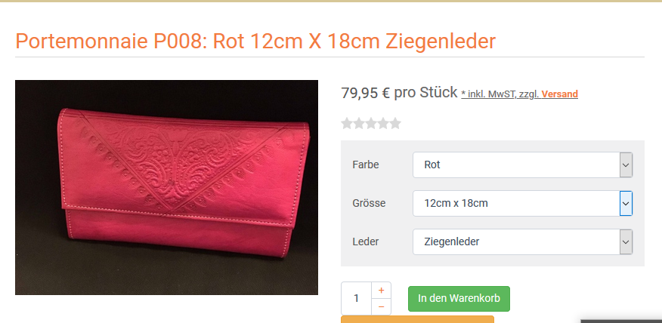The width and height of the screenshot is (662, 323).
Task: Click the Farbe label
Action: pos(366,165)
